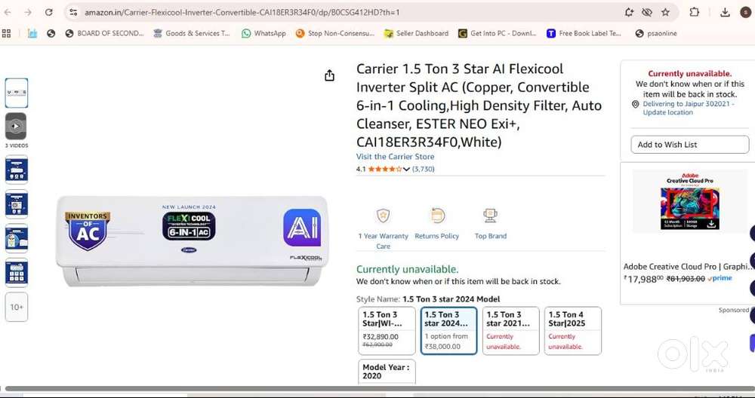This screenshot has height=398, width=755.
Task: Open the browser extensions puzzle icon
Action: (x=695, y=12)
